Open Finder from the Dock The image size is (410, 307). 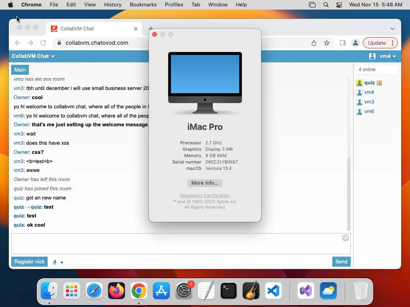click(49, 291)
